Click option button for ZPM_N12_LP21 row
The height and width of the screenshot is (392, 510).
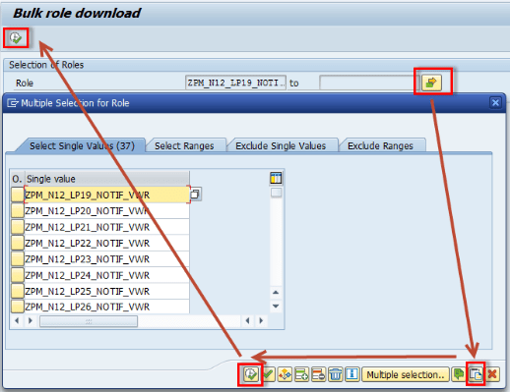(x=18, y=227)
